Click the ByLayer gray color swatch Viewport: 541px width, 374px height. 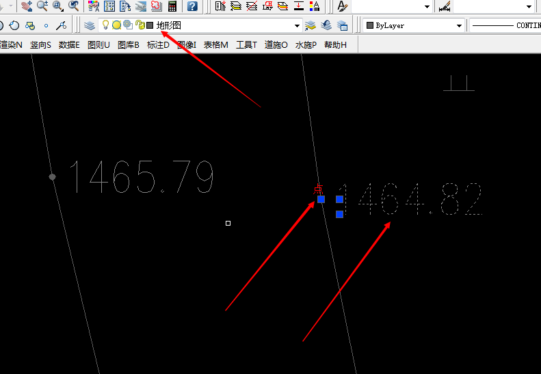370,25
